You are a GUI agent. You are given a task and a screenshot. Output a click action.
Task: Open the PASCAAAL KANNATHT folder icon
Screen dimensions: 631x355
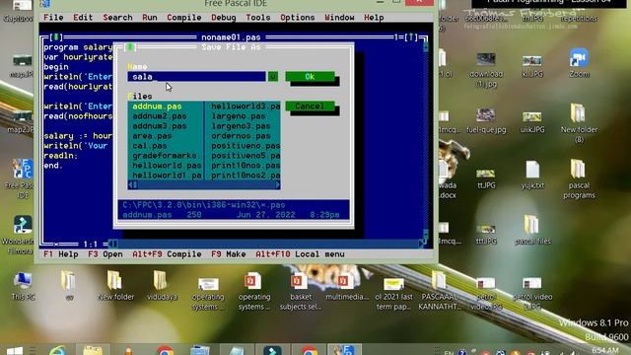[x=439, y=290]
